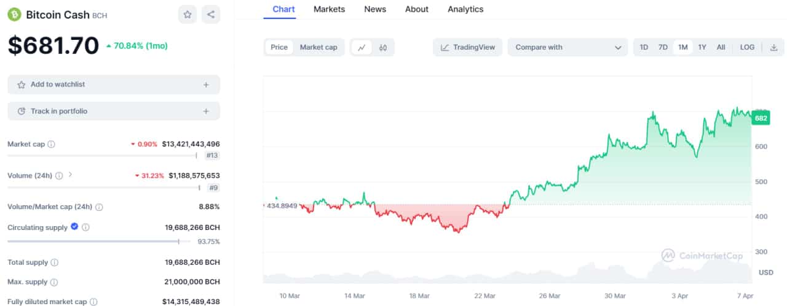Screen dimensions: 787x306
Task: Toggle LOG scale on chart
Action: coord(747,47)
